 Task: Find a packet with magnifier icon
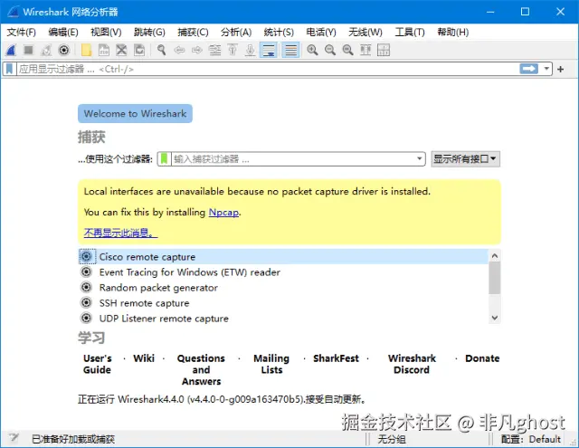(161, 50)
